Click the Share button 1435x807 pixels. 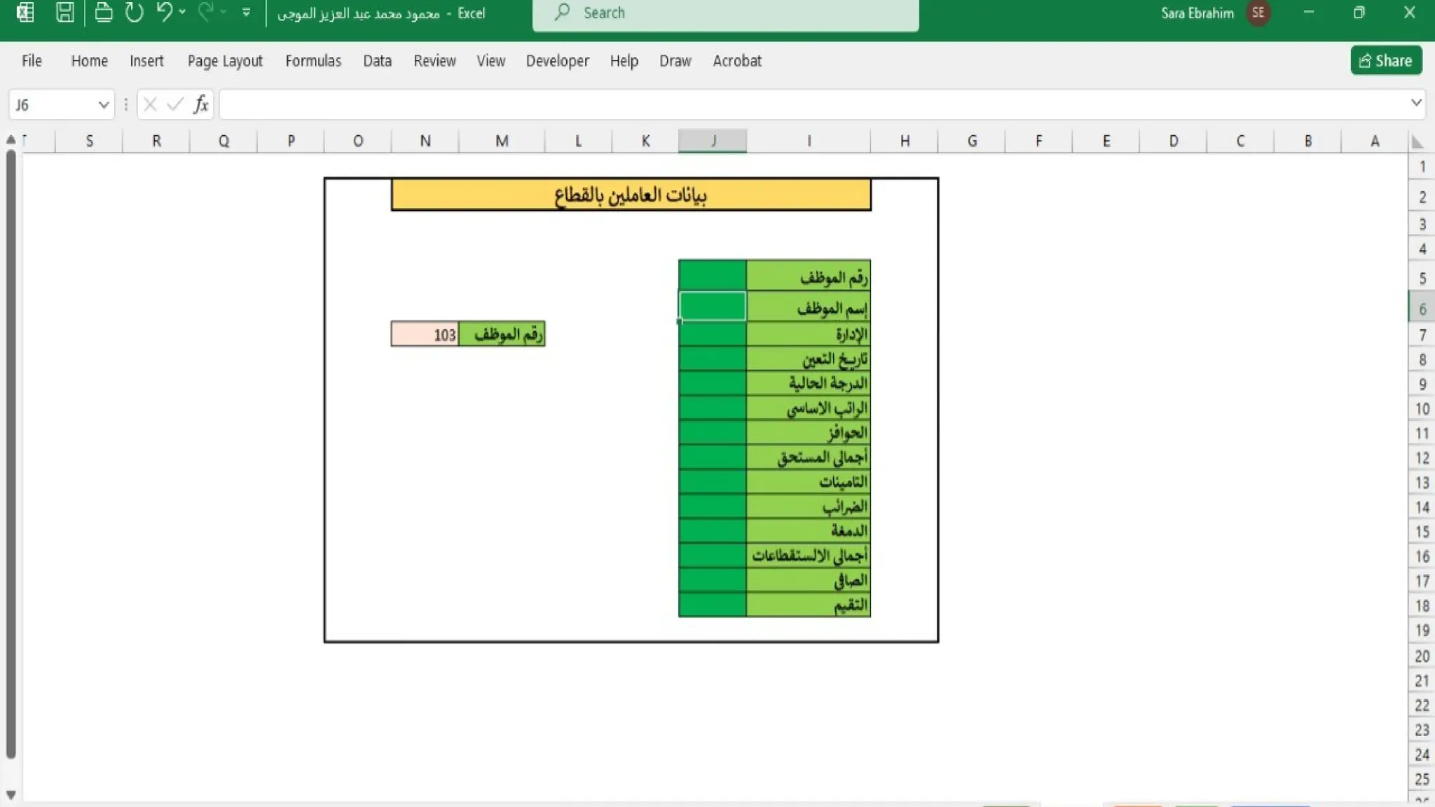coord(1385,61)
